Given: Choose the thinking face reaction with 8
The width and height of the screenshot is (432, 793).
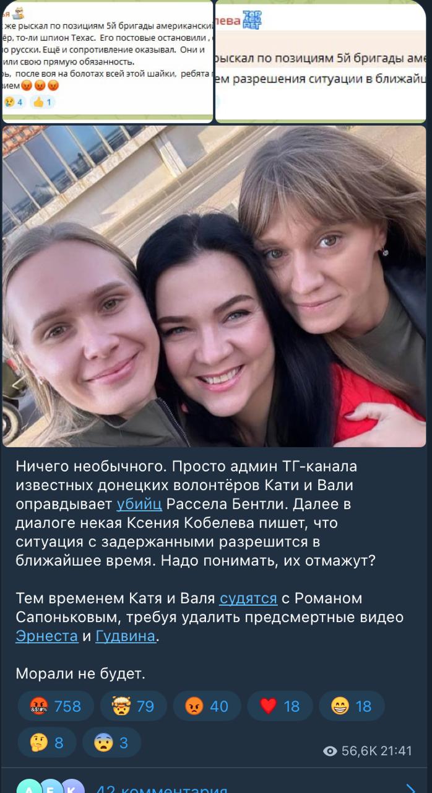Looking at the screenshot, I should (x=47, y=742).
